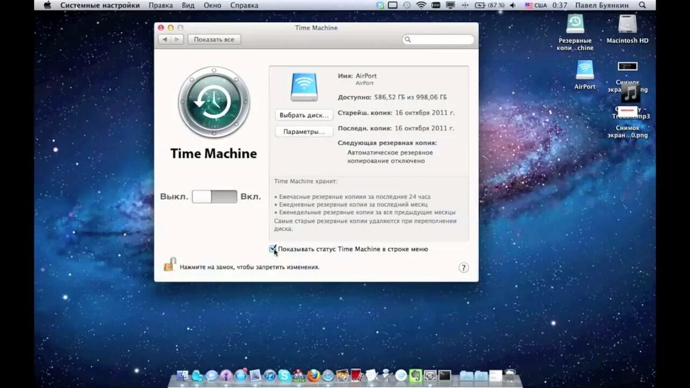The image size is (690, 388).
Task: Open the App Store Dock icon with badge
Action: point(241,375)
